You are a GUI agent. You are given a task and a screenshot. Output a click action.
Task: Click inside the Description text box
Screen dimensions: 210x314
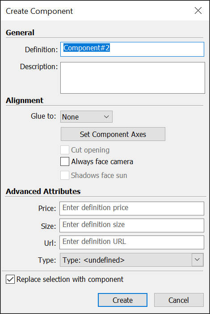point(133,78)
